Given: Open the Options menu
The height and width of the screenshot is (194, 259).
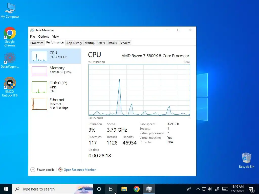Looking at the screenshot, I should (44, 37).
